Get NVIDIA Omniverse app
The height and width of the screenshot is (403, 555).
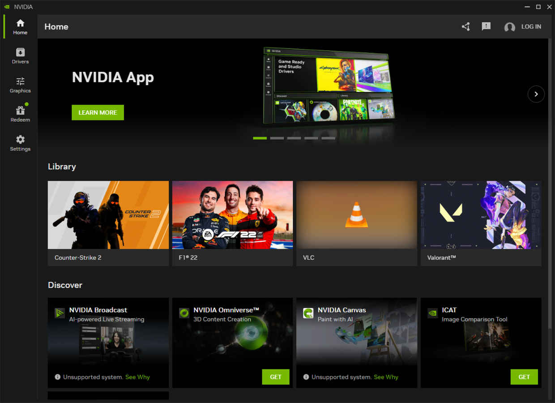click(276, 377)
